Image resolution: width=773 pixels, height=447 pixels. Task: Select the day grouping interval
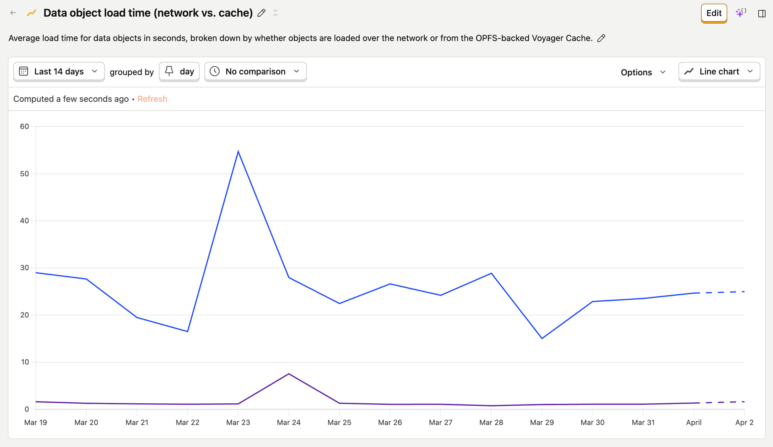187,72
